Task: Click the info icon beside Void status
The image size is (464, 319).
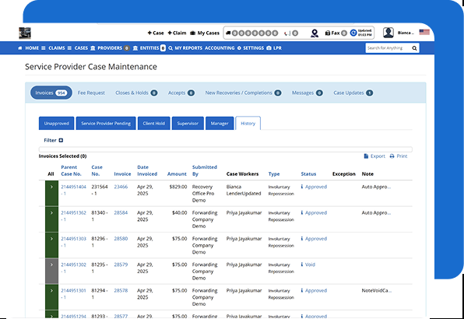Action: click(x=302, y=265)
